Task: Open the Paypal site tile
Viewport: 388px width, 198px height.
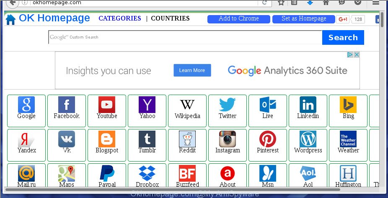Action: (107, 175)
